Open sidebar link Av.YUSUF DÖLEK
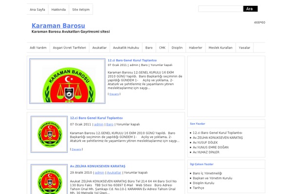Image resolution: width=292 pixels, height=194 pixels. [205, 143]
